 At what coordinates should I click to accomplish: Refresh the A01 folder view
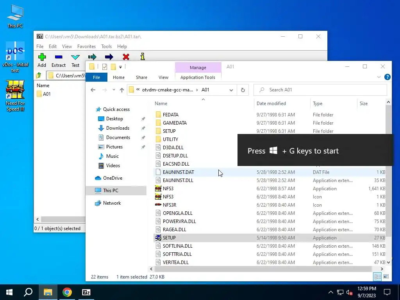click(243, 90)
